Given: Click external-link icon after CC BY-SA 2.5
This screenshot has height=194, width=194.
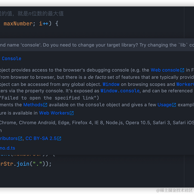Looking at the screenshot, I should [x=59, y=139].
